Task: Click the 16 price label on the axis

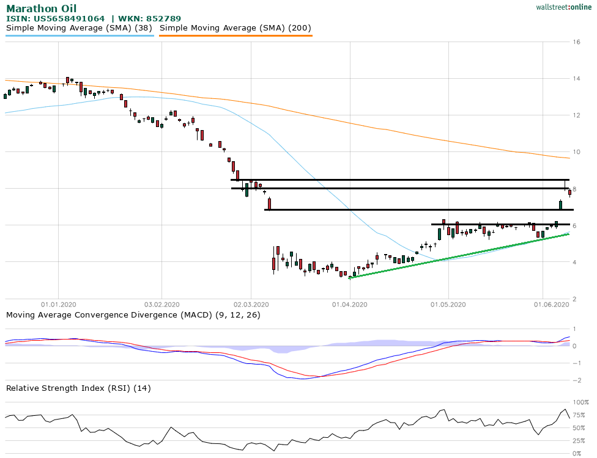Action: (576, 42)
